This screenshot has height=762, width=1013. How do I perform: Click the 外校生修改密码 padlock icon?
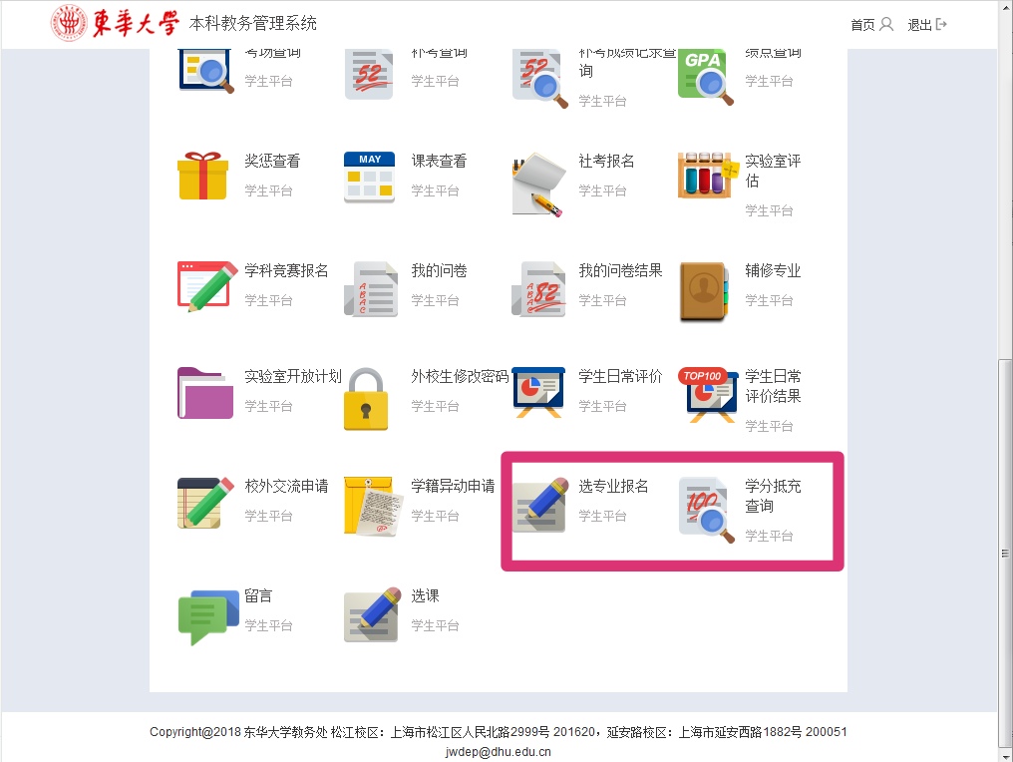366,399
